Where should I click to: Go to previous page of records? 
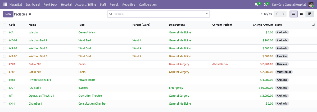click(x=277, y=14)
